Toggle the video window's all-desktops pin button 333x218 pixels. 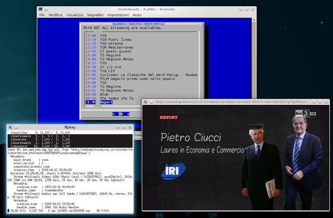(151, 102)
